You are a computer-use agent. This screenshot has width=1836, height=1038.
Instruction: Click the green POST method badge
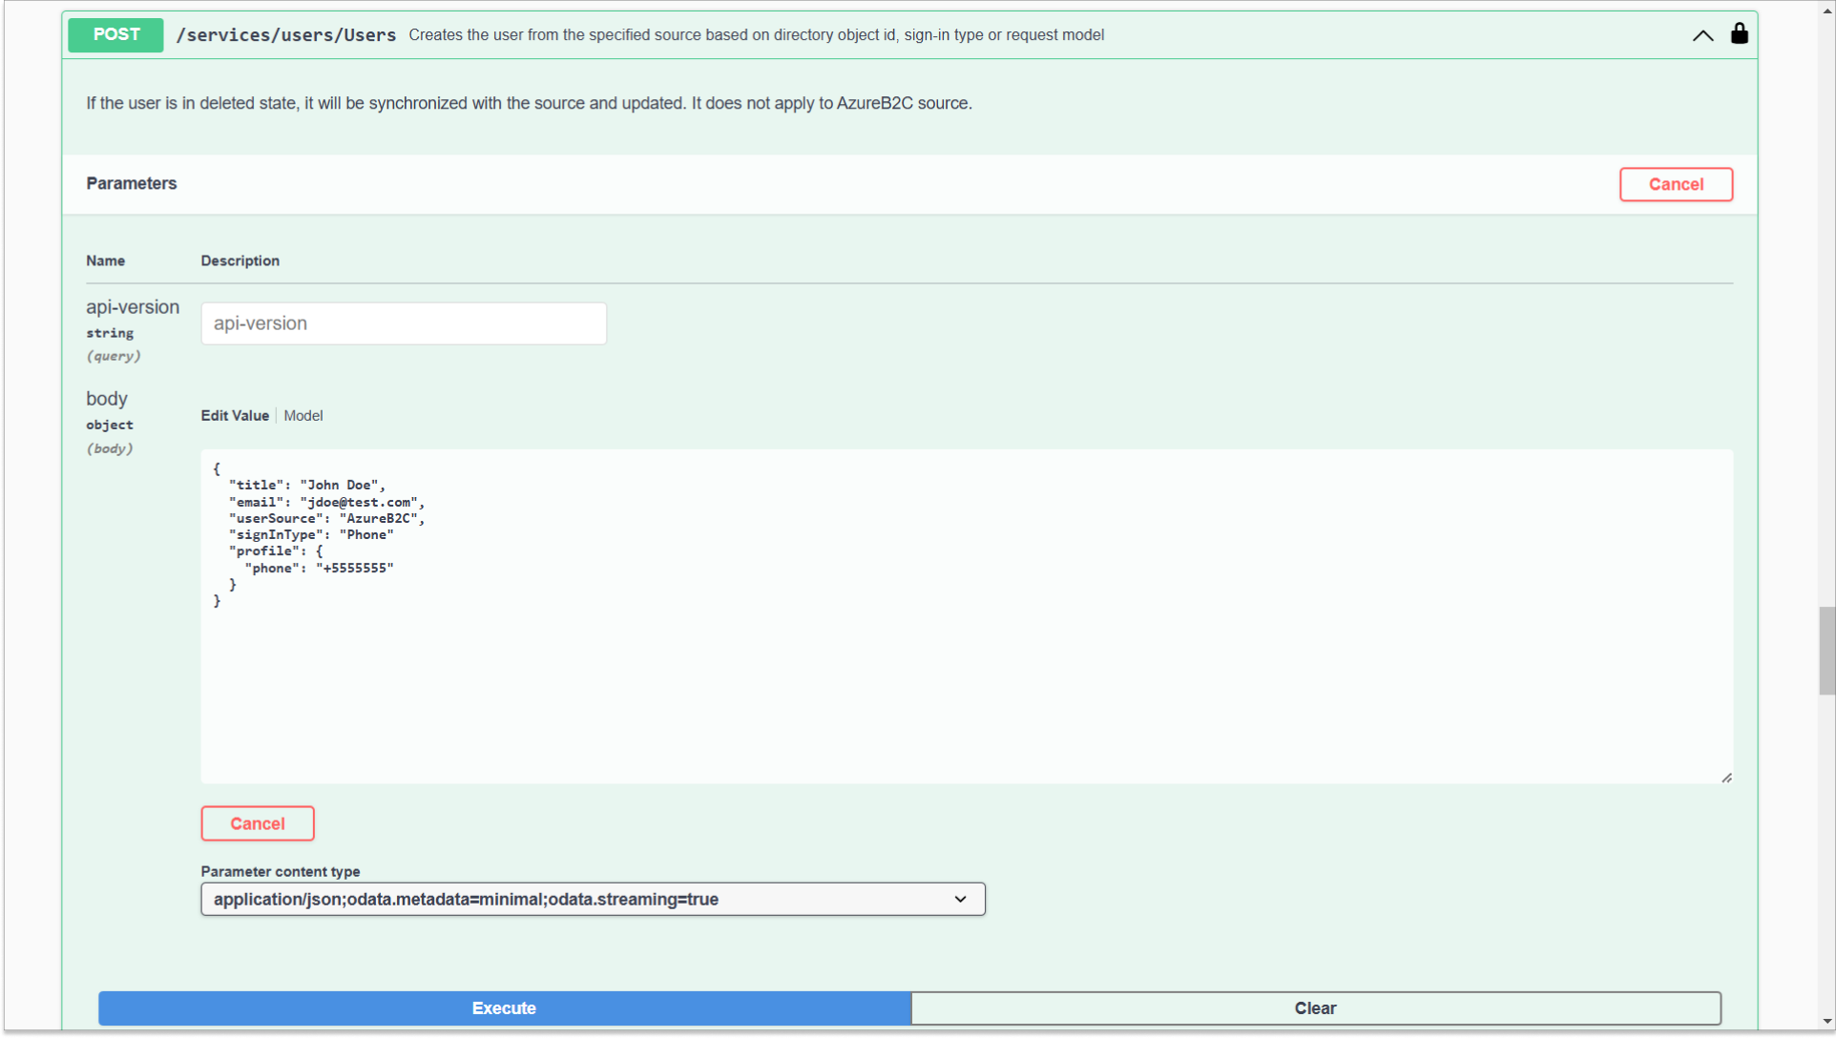[x=115, y=34]
